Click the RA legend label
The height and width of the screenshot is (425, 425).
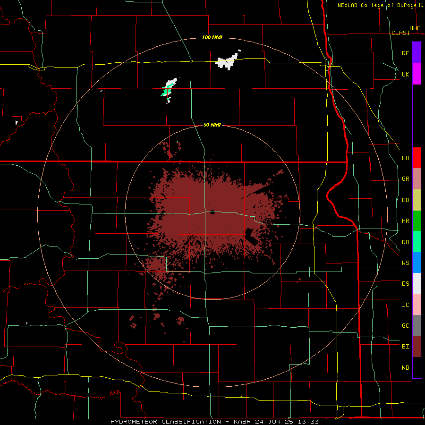[405, 242]
